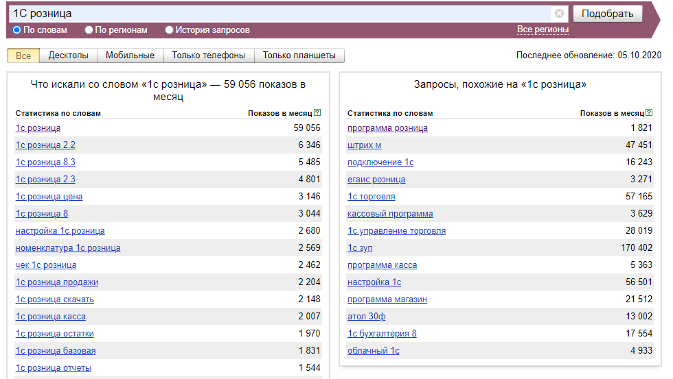Image resolution: width=673 pixels, height=379 pixels.
Task: Open 'штрих м' similar query link
Action: (x=364, y=145)
